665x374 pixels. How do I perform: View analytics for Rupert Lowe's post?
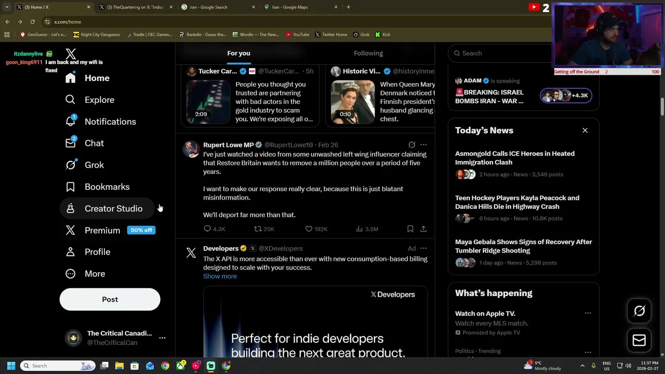coord(367,229)
